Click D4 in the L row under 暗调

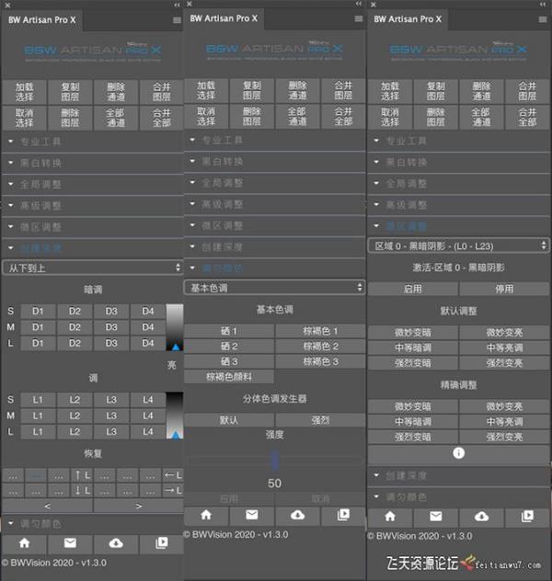(x=148, y=343)
